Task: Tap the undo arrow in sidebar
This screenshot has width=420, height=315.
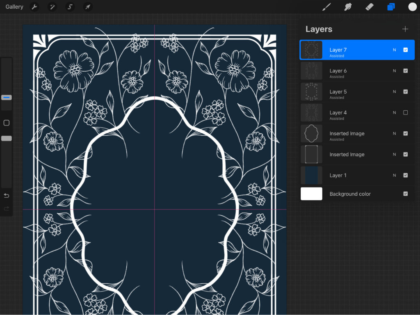Action: point(6,196)
